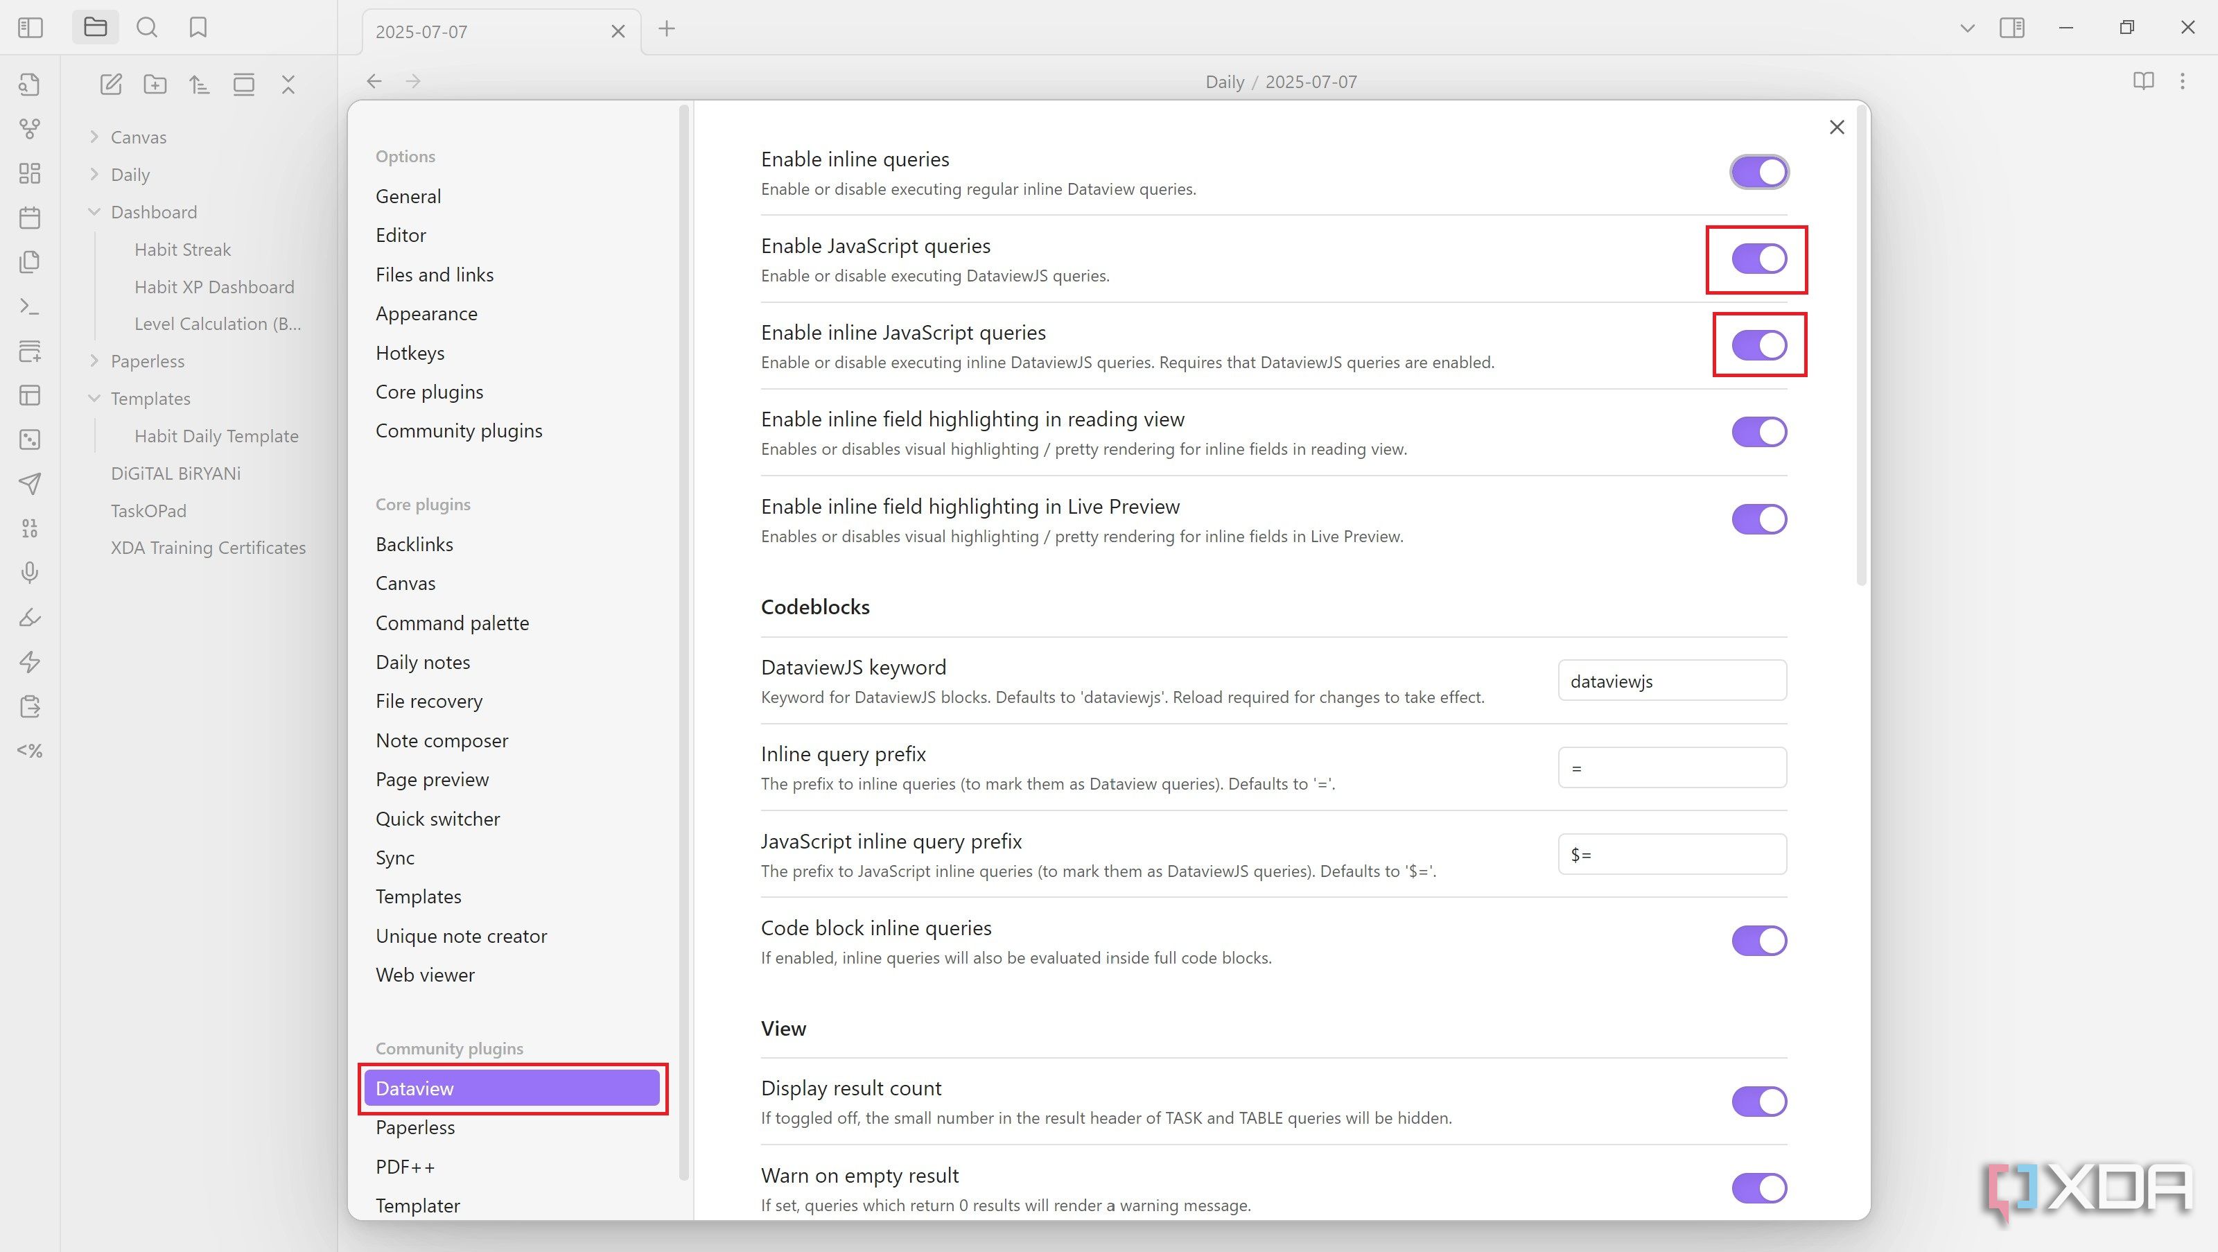Expand the Daily folder

(94, 175)
